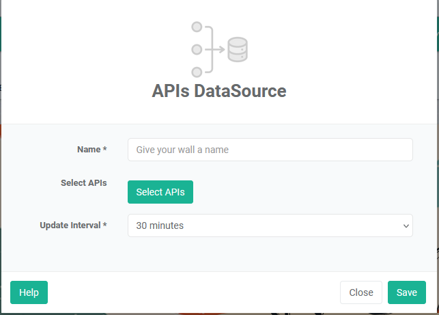This screenshot has width=439, height=315.
Task: Dismiss the dialog with the Close button
Action: tap(360, 292)
